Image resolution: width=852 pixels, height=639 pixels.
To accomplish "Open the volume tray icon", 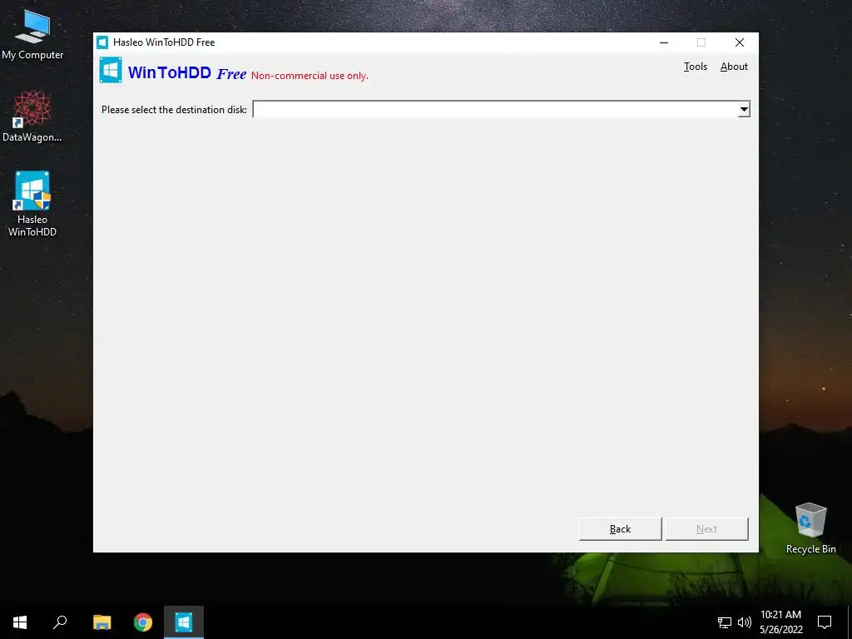I will (745, 622).
